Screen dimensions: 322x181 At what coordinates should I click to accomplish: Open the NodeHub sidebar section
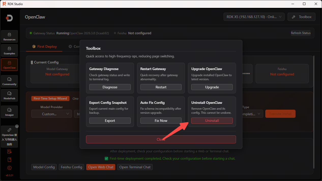9,95
